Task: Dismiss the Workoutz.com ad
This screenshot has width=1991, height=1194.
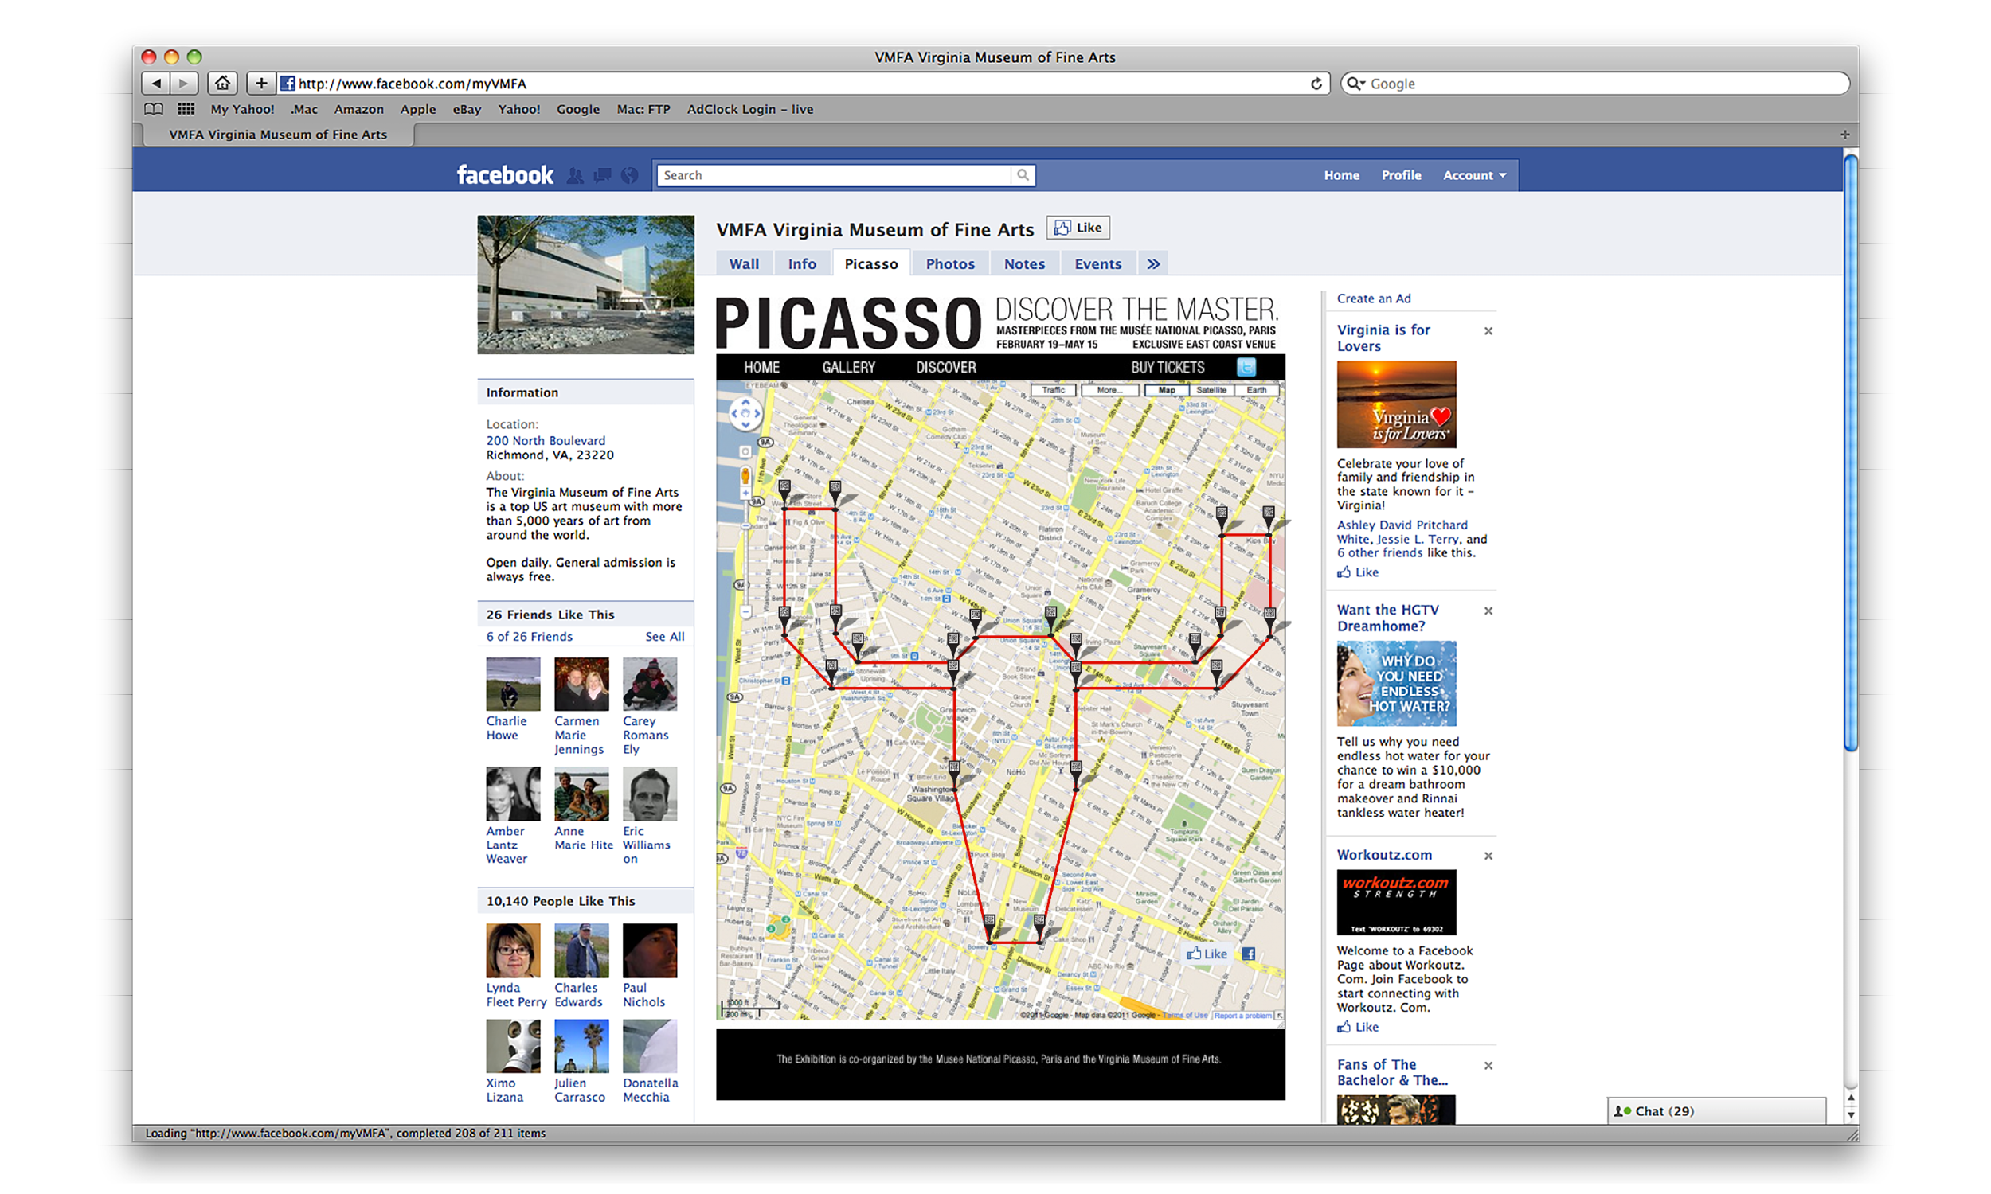Action: (x=1488, y=856)
